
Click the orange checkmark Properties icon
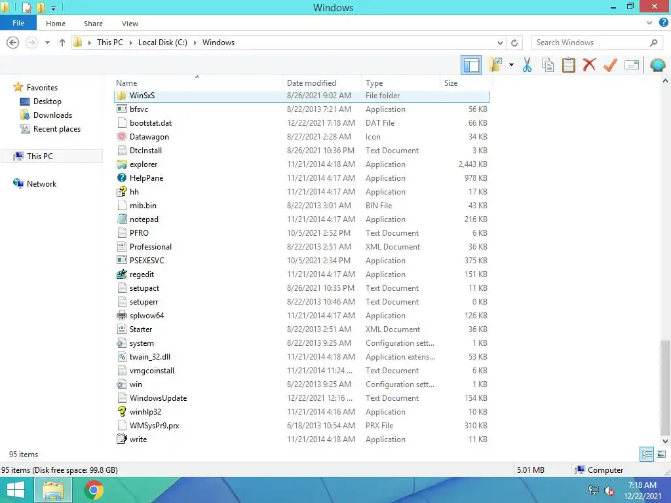611,65
